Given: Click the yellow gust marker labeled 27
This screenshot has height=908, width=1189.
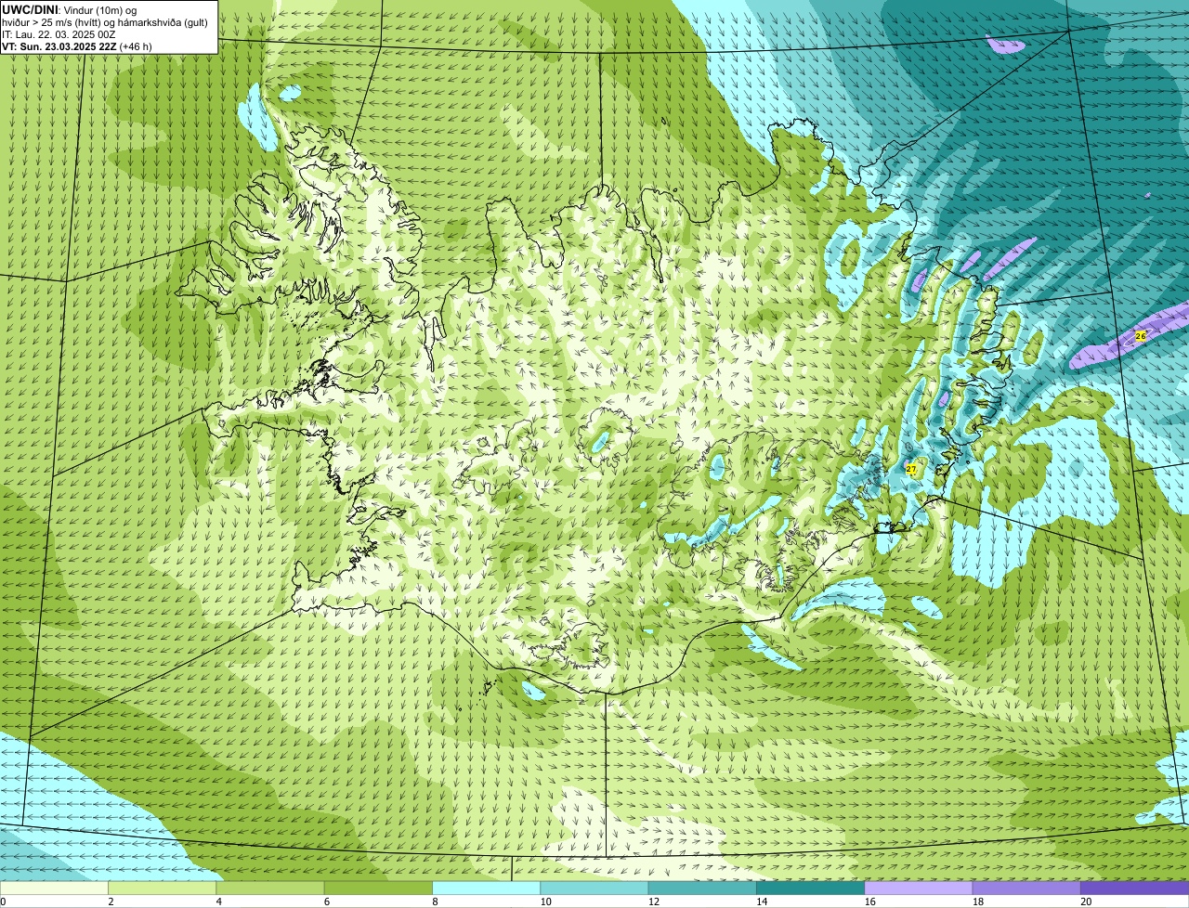Looking at the screenshot, I should pyautogui.click(x=911, y=470).
